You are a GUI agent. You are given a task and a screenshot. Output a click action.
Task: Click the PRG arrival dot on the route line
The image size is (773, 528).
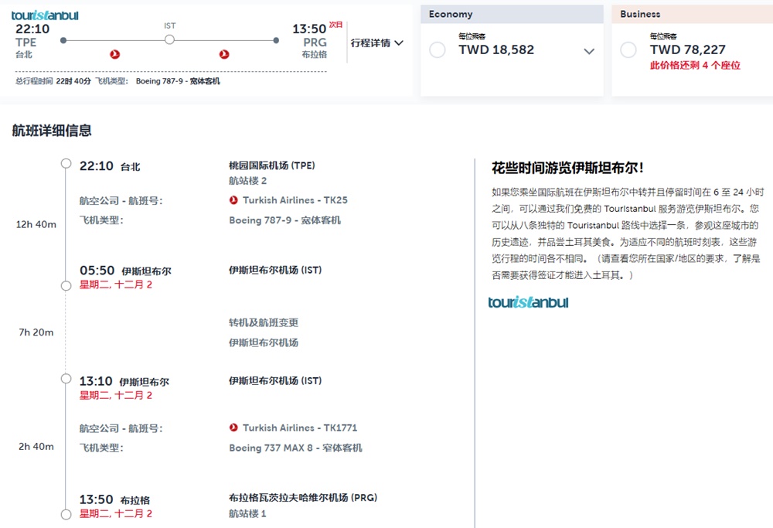(x=276, y=40)
